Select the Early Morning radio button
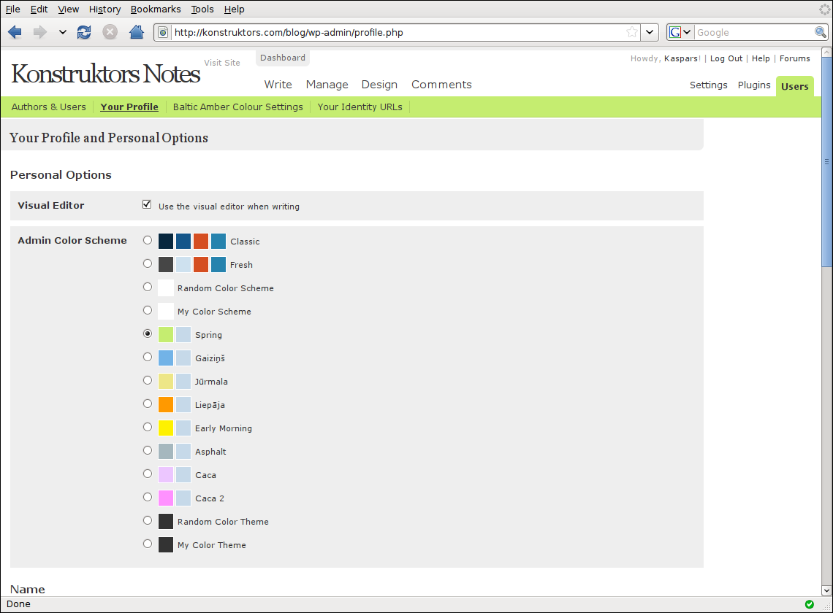Screen dimensions: 833x613 (148, 427)
